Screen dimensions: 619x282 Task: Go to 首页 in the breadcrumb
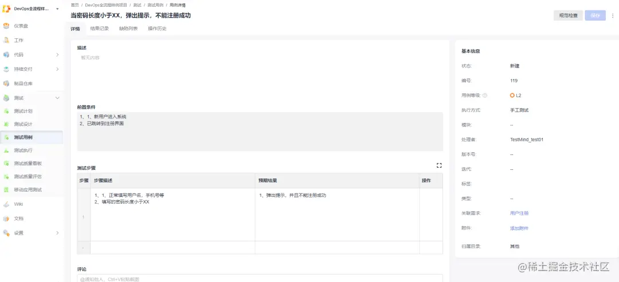tap(75, 5)
